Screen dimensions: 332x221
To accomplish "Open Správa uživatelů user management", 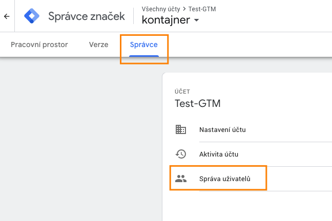I will coord(225,179).
